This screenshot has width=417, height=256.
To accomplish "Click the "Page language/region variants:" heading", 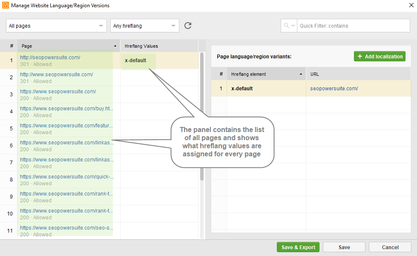I will [x=254, y=56].
